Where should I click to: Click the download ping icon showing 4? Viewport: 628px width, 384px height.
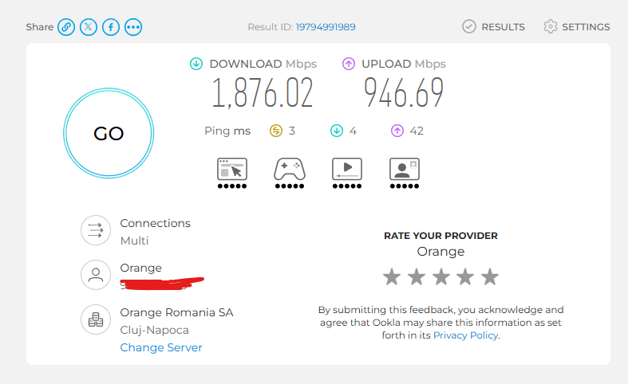point(337,131)
